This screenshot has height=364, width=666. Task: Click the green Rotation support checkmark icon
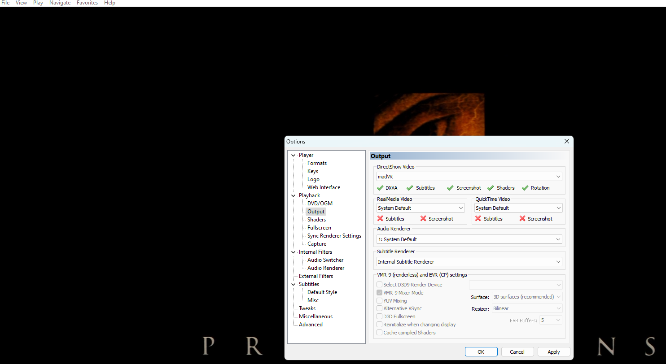click(x=525, y=188)
